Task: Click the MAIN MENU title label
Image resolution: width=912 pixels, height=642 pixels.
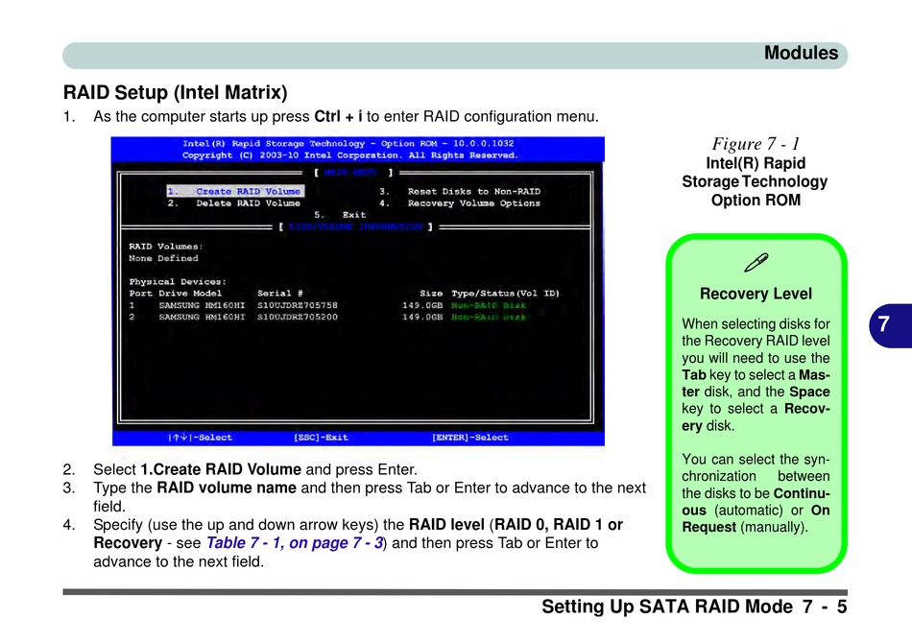Action: [348, 173]
